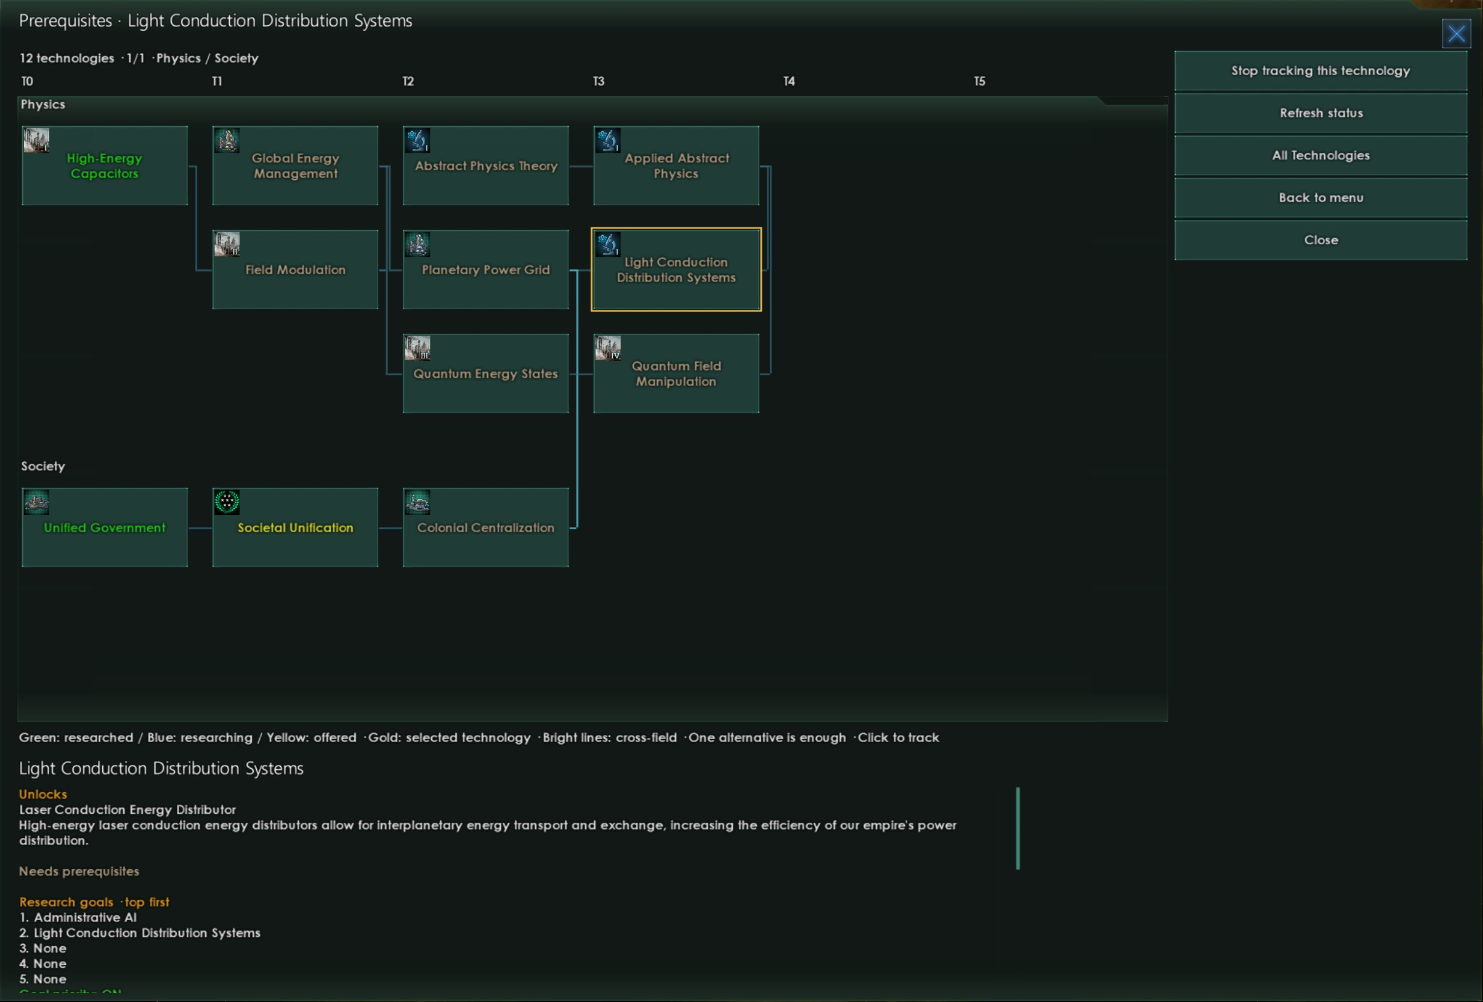This screenshot has height=1002, width=1483.
Task: Click research goal 1 Administrative AI
Action: 78,917
